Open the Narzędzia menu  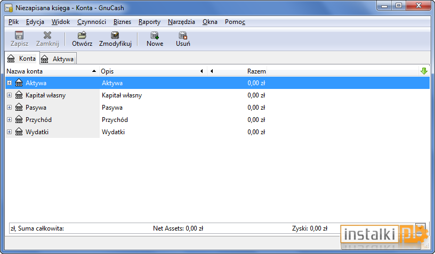181,22
